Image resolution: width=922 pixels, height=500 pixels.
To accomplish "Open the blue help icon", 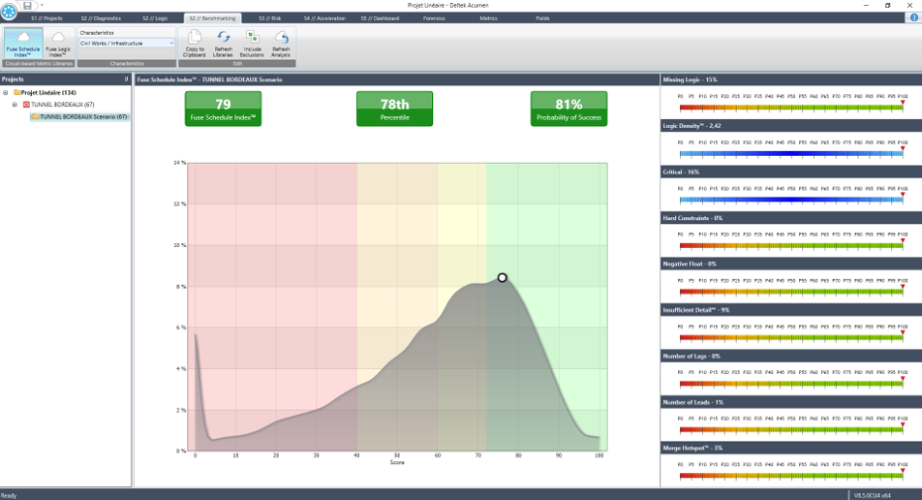I will (x=914, y=17).
